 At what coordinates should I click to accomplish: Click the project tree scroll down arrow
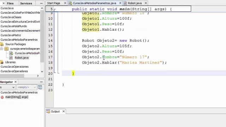coord(42,71)
